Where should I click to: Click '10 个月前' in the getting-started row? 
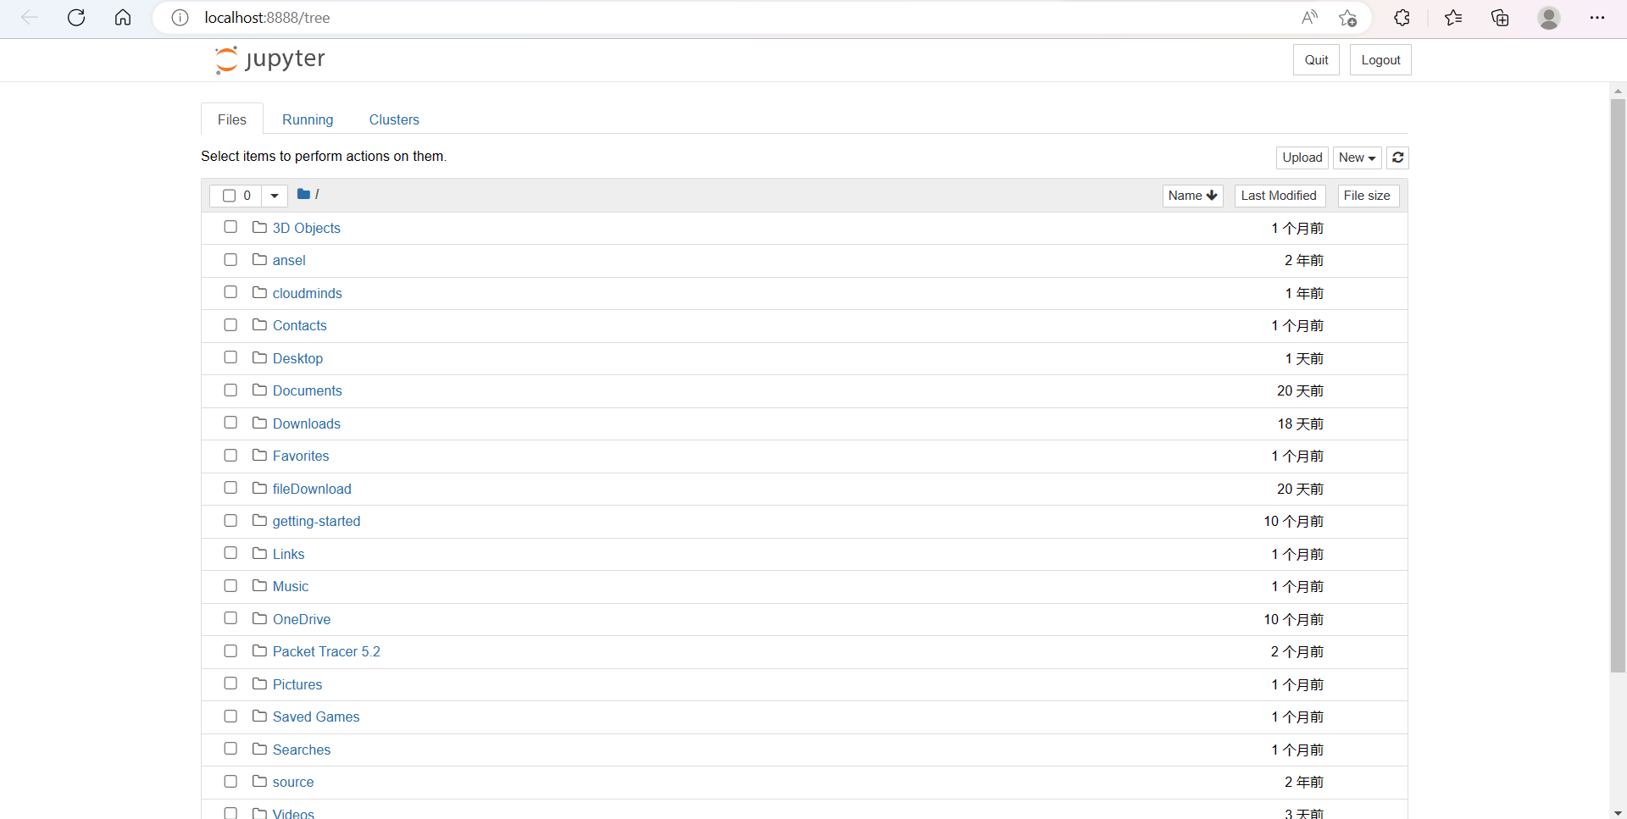[1293, 521]
